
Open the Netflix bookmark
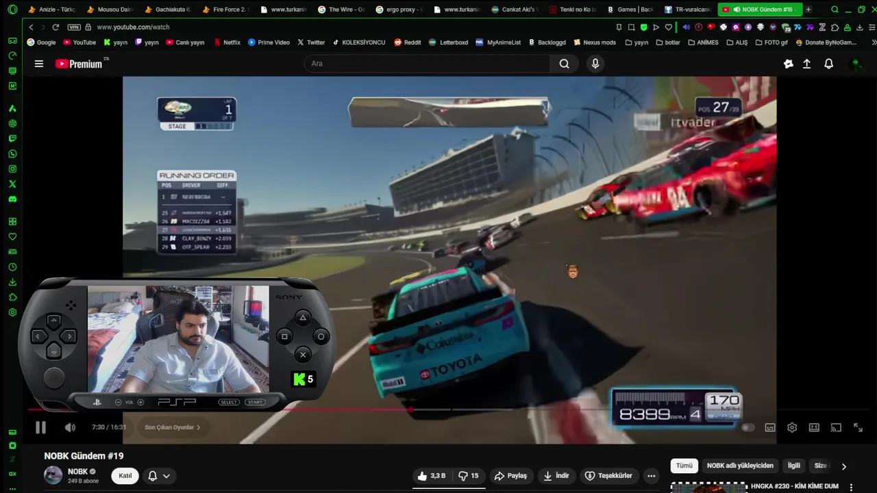(227, 42)
